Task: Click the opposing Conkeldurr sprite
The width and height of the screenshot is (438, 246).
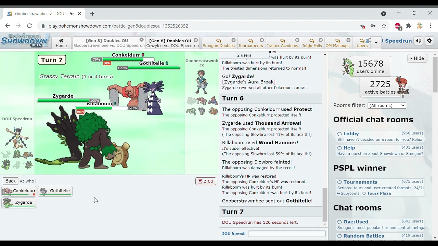Action: 128,96
